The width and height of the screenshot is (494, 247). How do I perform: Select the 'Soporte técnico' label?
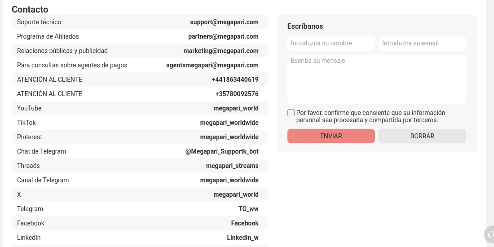tap(39, 22)
